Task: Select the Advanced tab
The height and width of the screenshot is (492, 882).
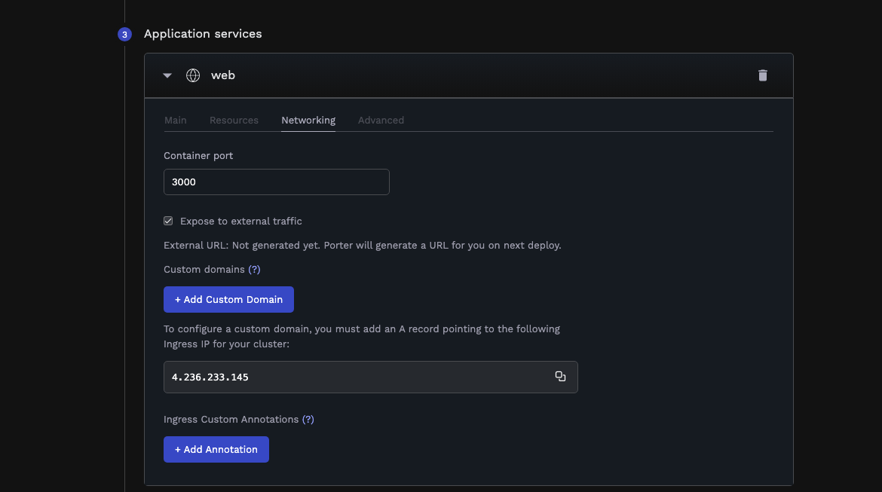Action: (381, 121)
